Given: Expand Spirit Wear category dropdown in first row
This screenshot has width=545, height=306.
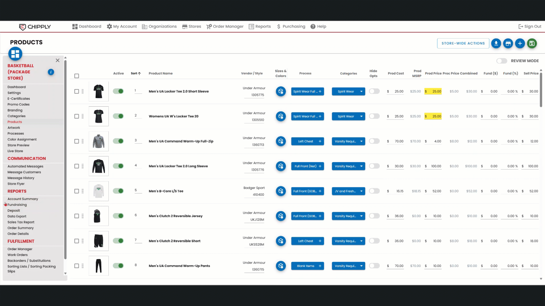Looking at the screenshot, I should (x=361, y=92).
